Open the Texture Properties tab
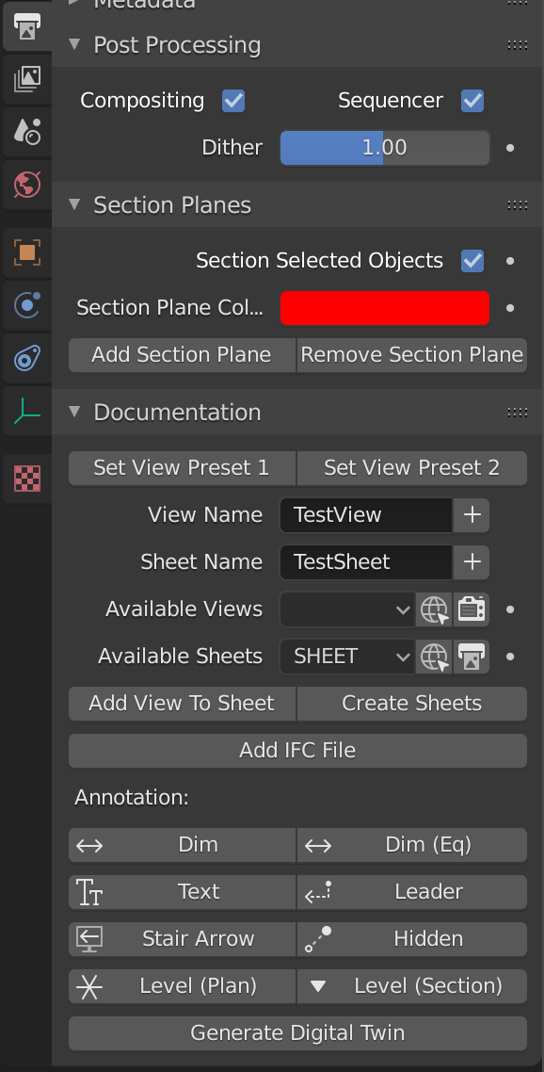The width and height of the screenshot is (544, 1072). coord(26,479)
